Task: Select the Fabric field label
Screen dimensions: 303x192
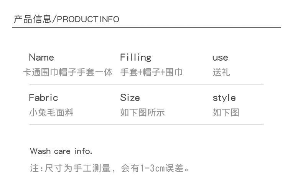Action: coord(43,98)
